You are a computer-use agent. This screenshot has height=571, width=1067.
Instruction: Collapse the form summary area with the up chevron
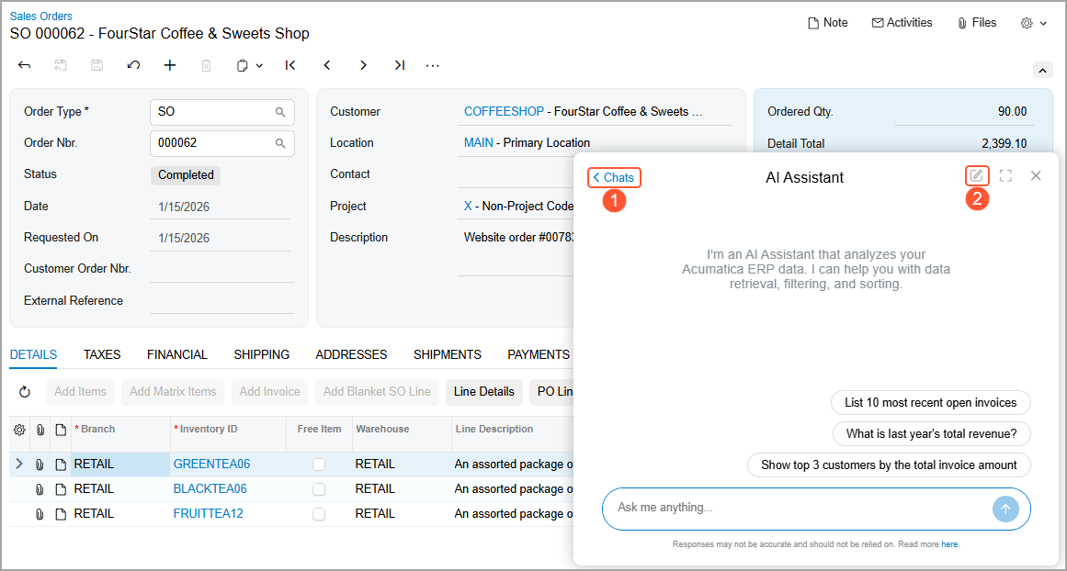click(x=1042, y=70)
